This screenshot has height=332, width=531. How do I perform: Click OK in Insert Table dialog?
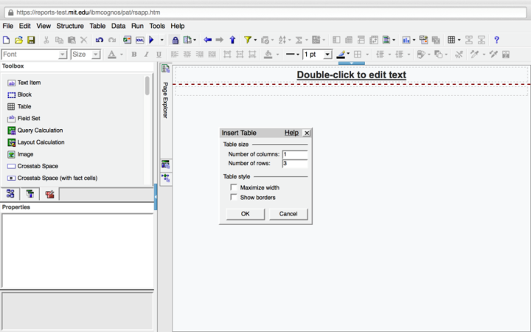(x=245, y=214)
